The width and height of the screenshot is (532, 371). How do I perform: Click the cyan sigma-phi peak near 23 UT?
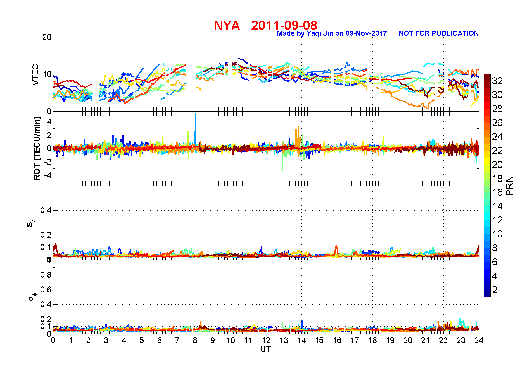point(460,322)
